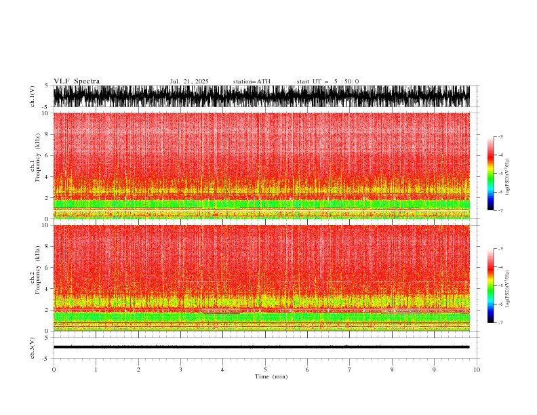Click the 2 kHz tick label on ch.2 axis

47,310
